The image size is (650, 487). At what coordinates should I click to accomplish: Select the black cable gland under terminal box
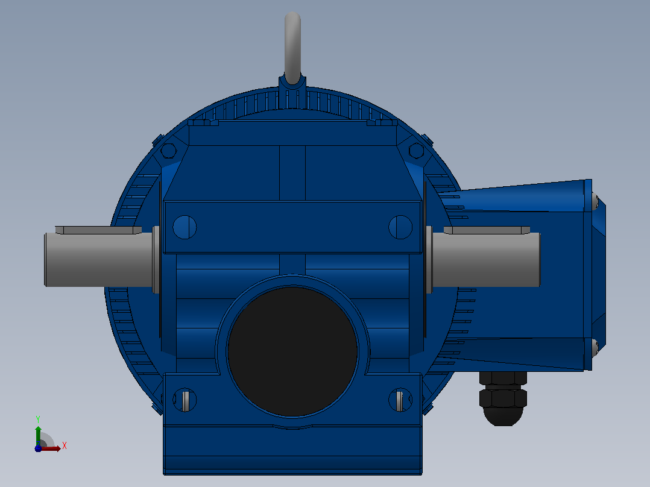coord(503,398)
